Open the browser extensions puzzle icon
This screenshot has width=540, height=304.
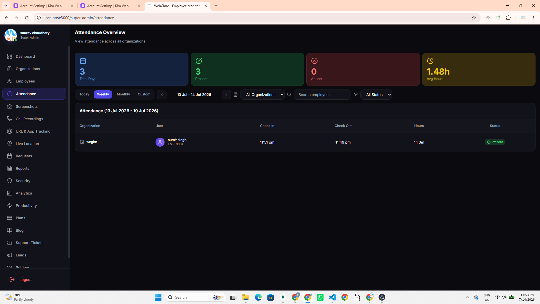[508, 18]
